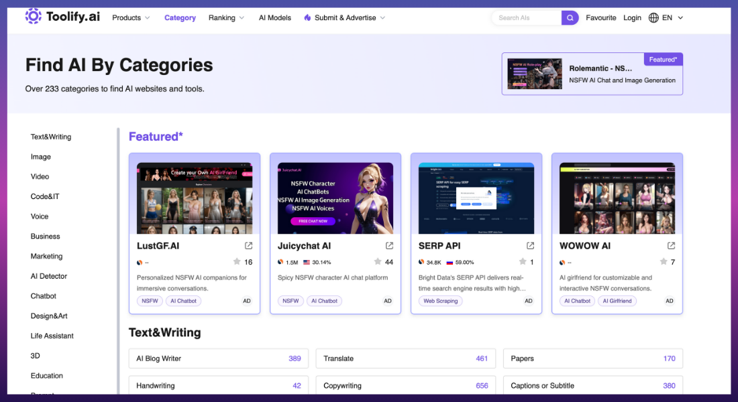Screen dimensions: 738x402
Task: Click the star icon on the LustGF.AI card
Action: [x=236, y=262]
